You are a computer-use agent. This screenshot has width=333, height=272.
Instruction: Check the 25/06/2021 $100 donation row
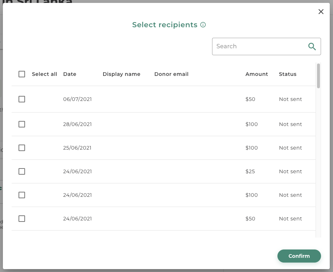22,148
